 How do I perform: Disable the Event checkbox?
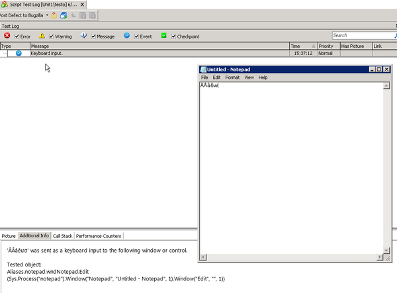point(137,36)
